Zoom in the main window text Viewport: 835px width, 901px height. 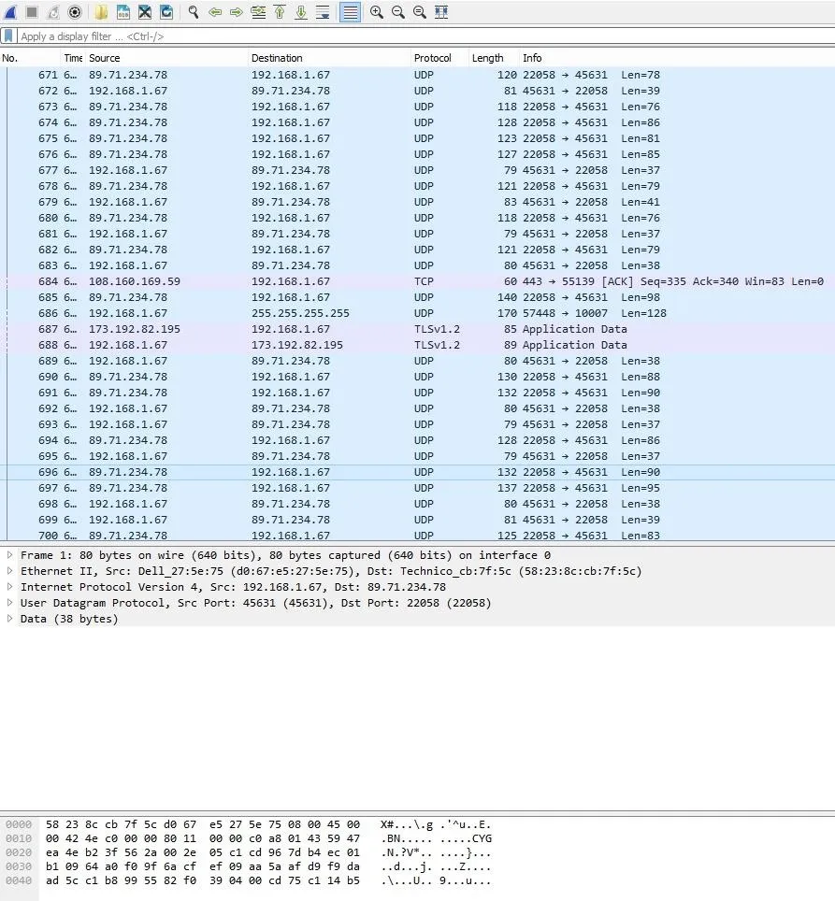click(377, 12)
